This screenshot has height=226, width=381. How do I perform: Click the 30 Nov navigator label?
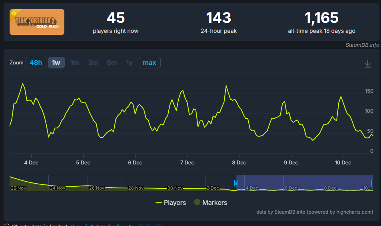pos(175,188)
